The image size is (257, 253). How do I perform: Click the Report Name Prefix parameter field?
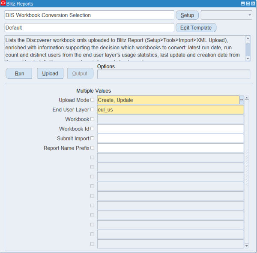pos(170,148)
